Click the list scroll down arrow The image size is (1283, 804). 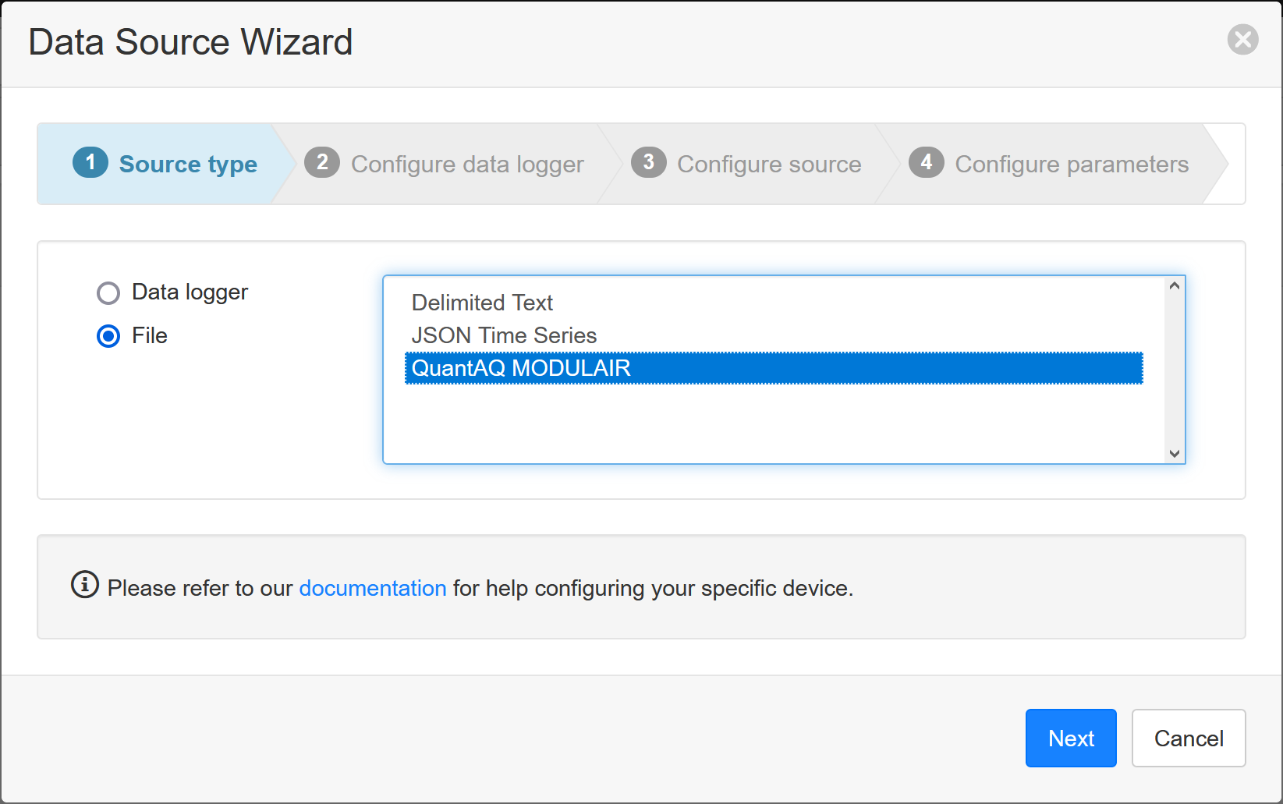point(1175,454)
